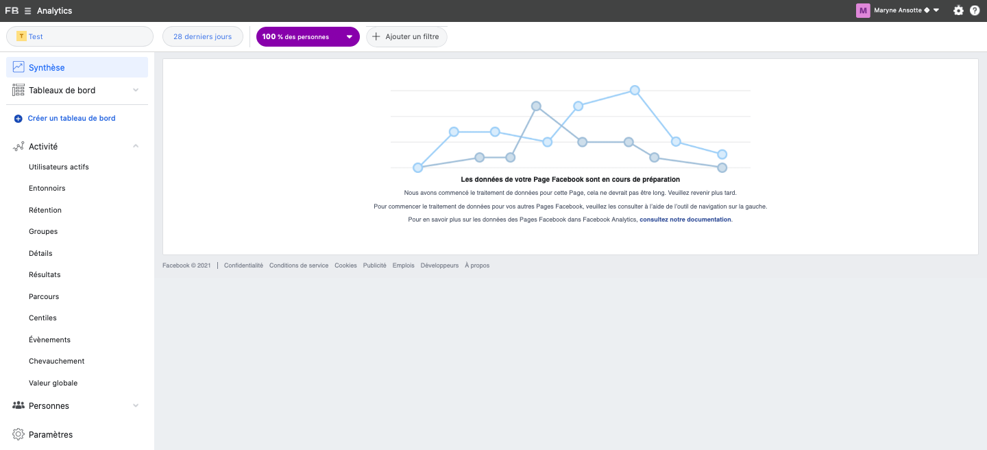This screenshot has width=987, height=450.
Task: Open the 100 % des personnes dropdown
Action: (308, 36)
